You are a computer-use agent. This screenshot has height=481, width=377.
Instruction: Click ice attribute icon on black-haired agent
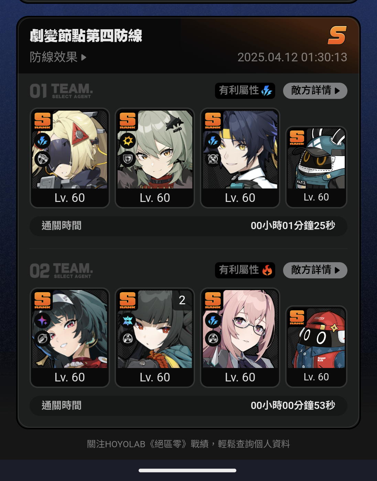pyautogui.click(x=128, y=321)
